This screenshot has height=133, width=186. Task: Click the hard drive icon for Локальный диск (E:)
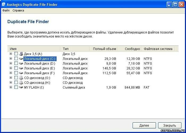tap(21, 68)
